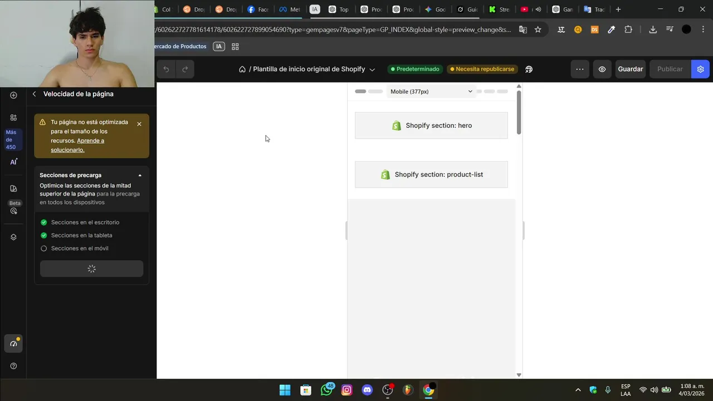Click the home icon beside template name
The image size is (713, 401).
tap(242, 69)
